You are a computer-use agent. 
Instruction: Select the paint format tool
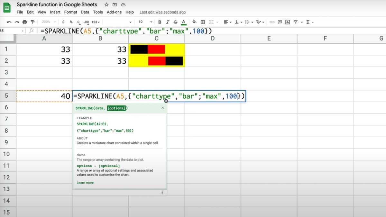click(x=32, y=22)
